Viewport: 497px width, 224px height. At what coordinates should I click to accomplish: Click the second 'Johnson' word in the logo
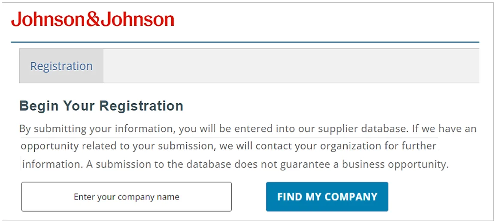point(137,20)
